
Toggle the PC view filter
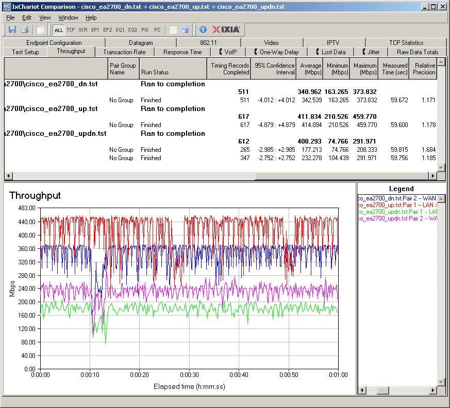[x=157, y=29]
